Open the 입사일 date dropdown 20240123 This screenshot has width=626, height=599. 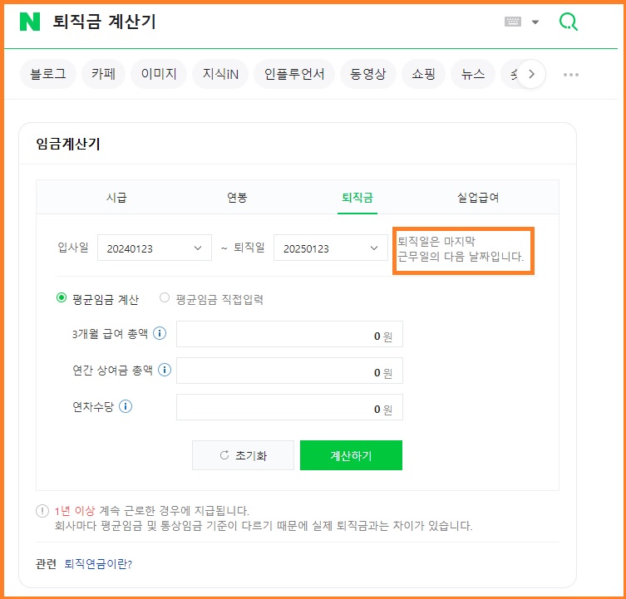(x=155, y=248)
